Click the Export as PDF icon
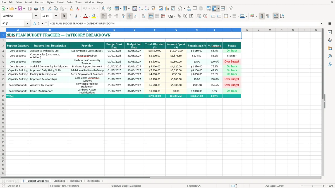This screenshot has width=335, height=188. (x=30, y=9)
